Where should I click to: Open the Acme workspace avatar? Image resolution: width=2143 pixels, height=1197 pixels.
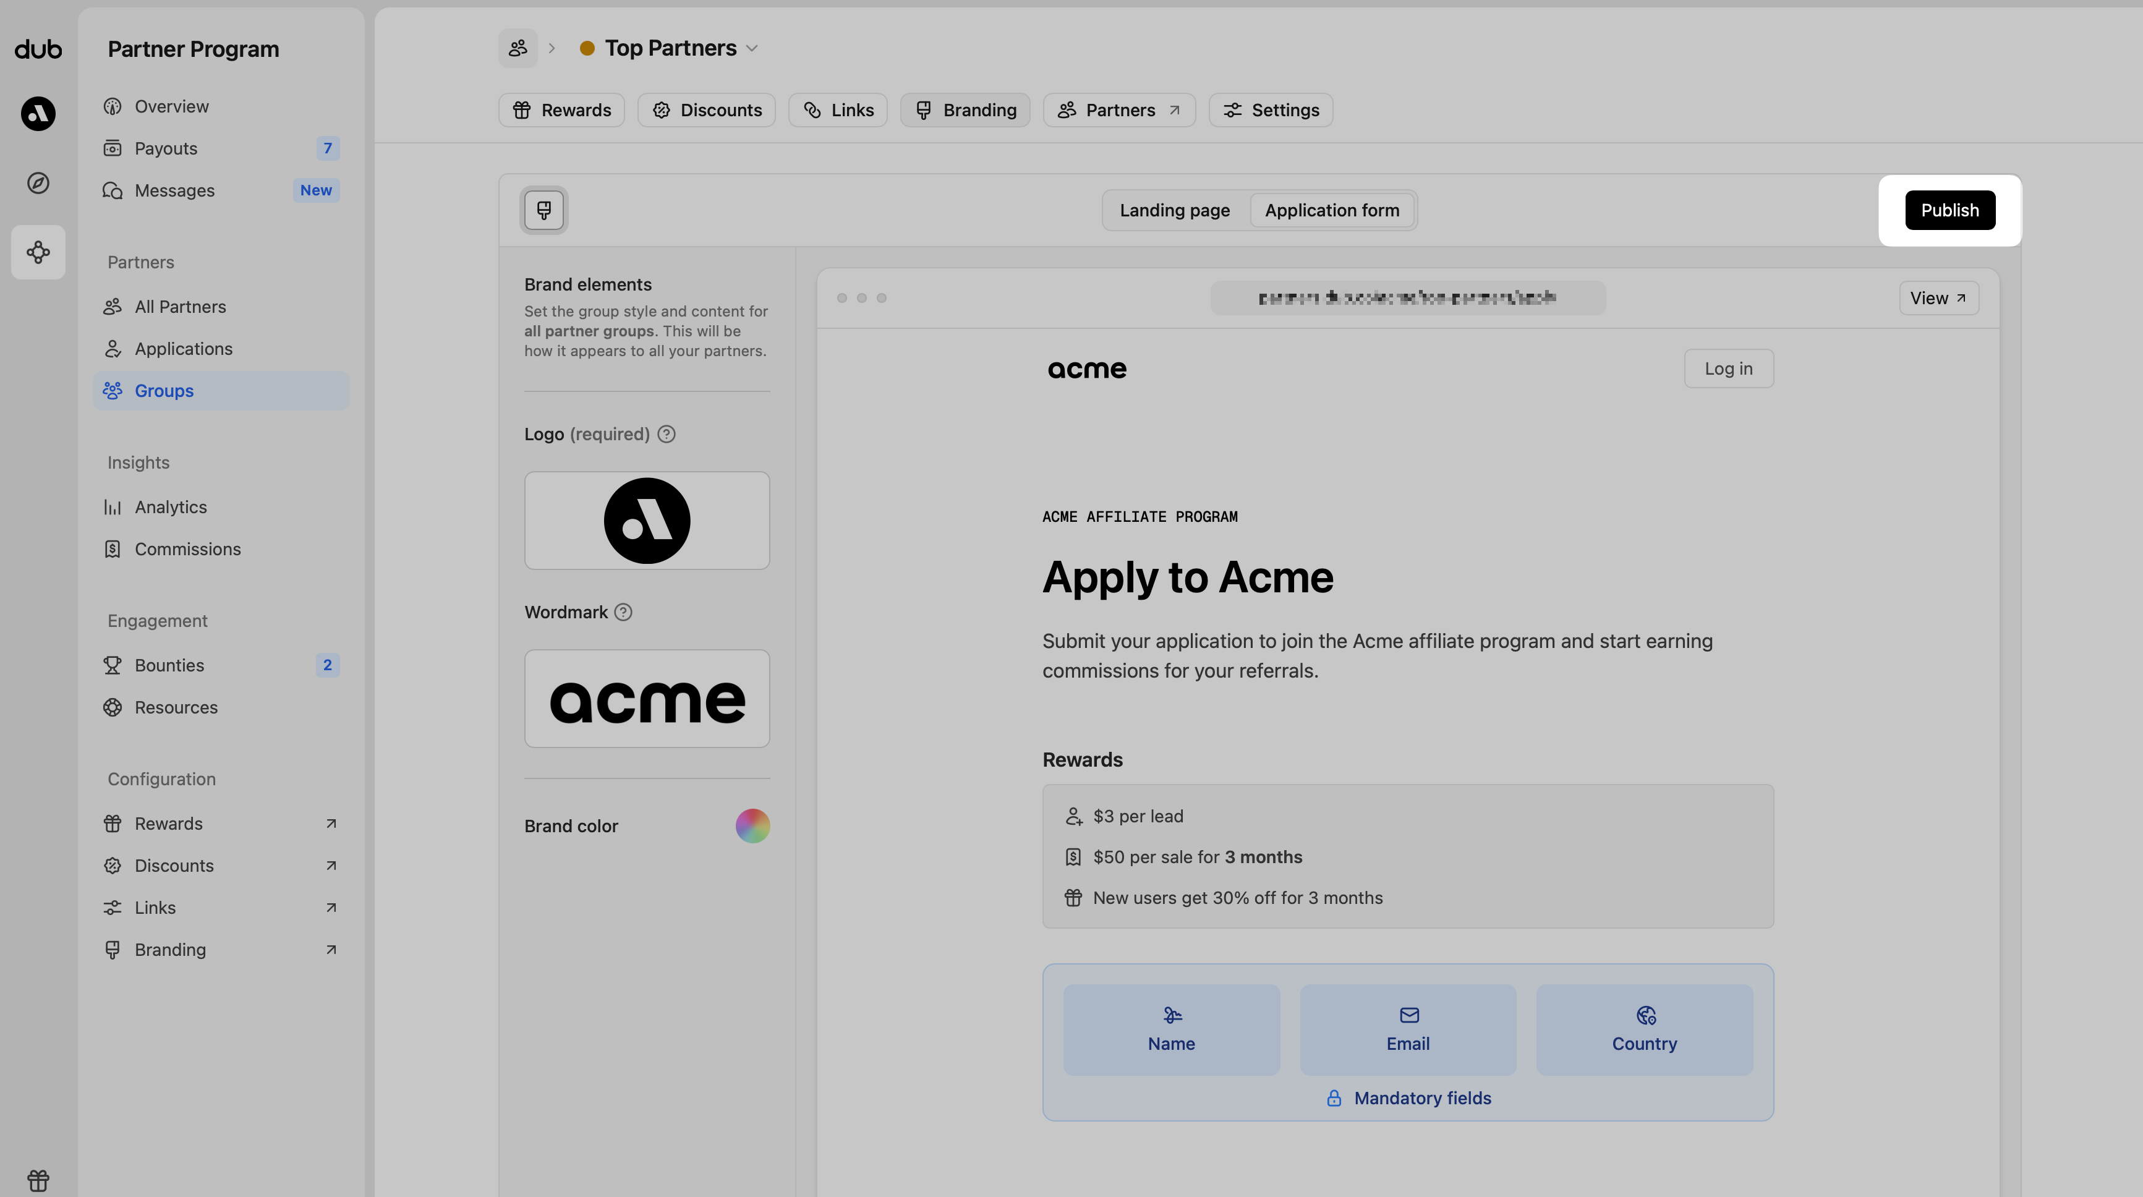click(38, 113)
